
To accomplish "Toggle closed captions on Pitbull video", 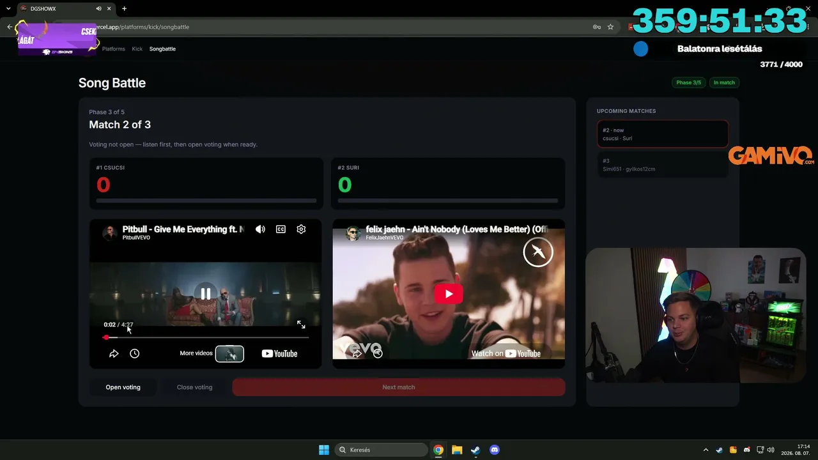I will tap(281, 229).
